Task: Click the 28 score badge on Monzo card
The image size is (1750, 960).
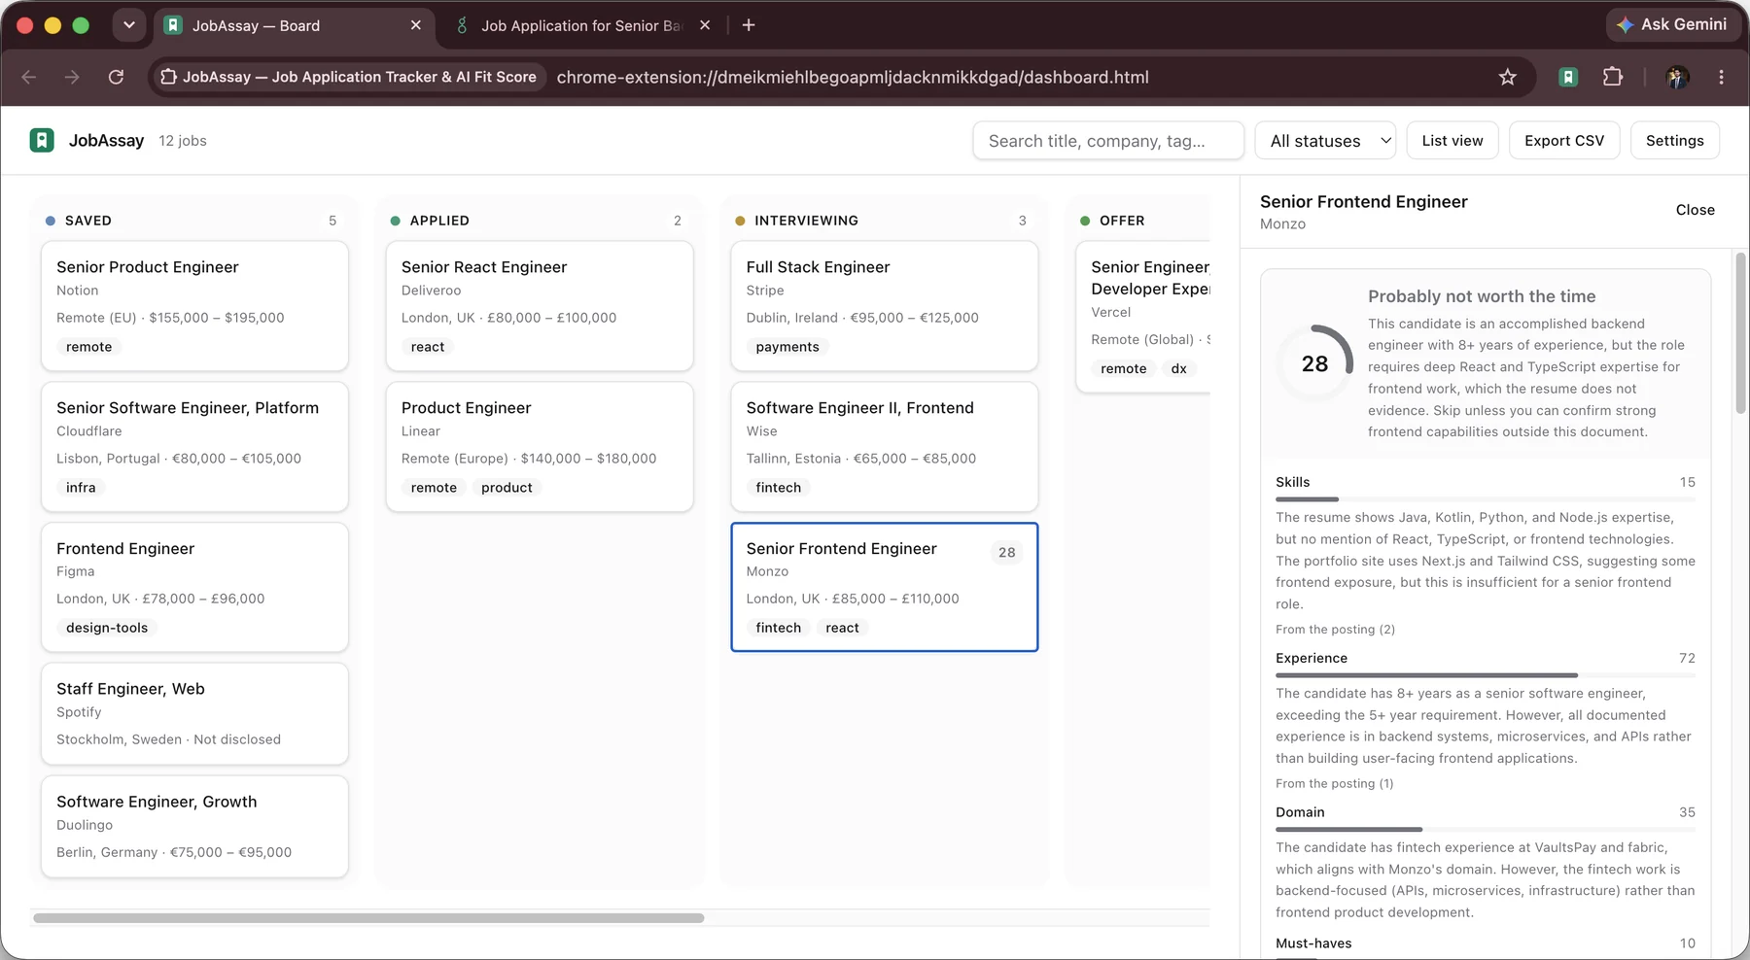Action: 1006,553
